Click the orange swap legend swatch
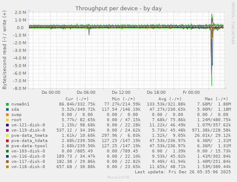The width and height of the screenshot is (237, 182). coord(7,115)
